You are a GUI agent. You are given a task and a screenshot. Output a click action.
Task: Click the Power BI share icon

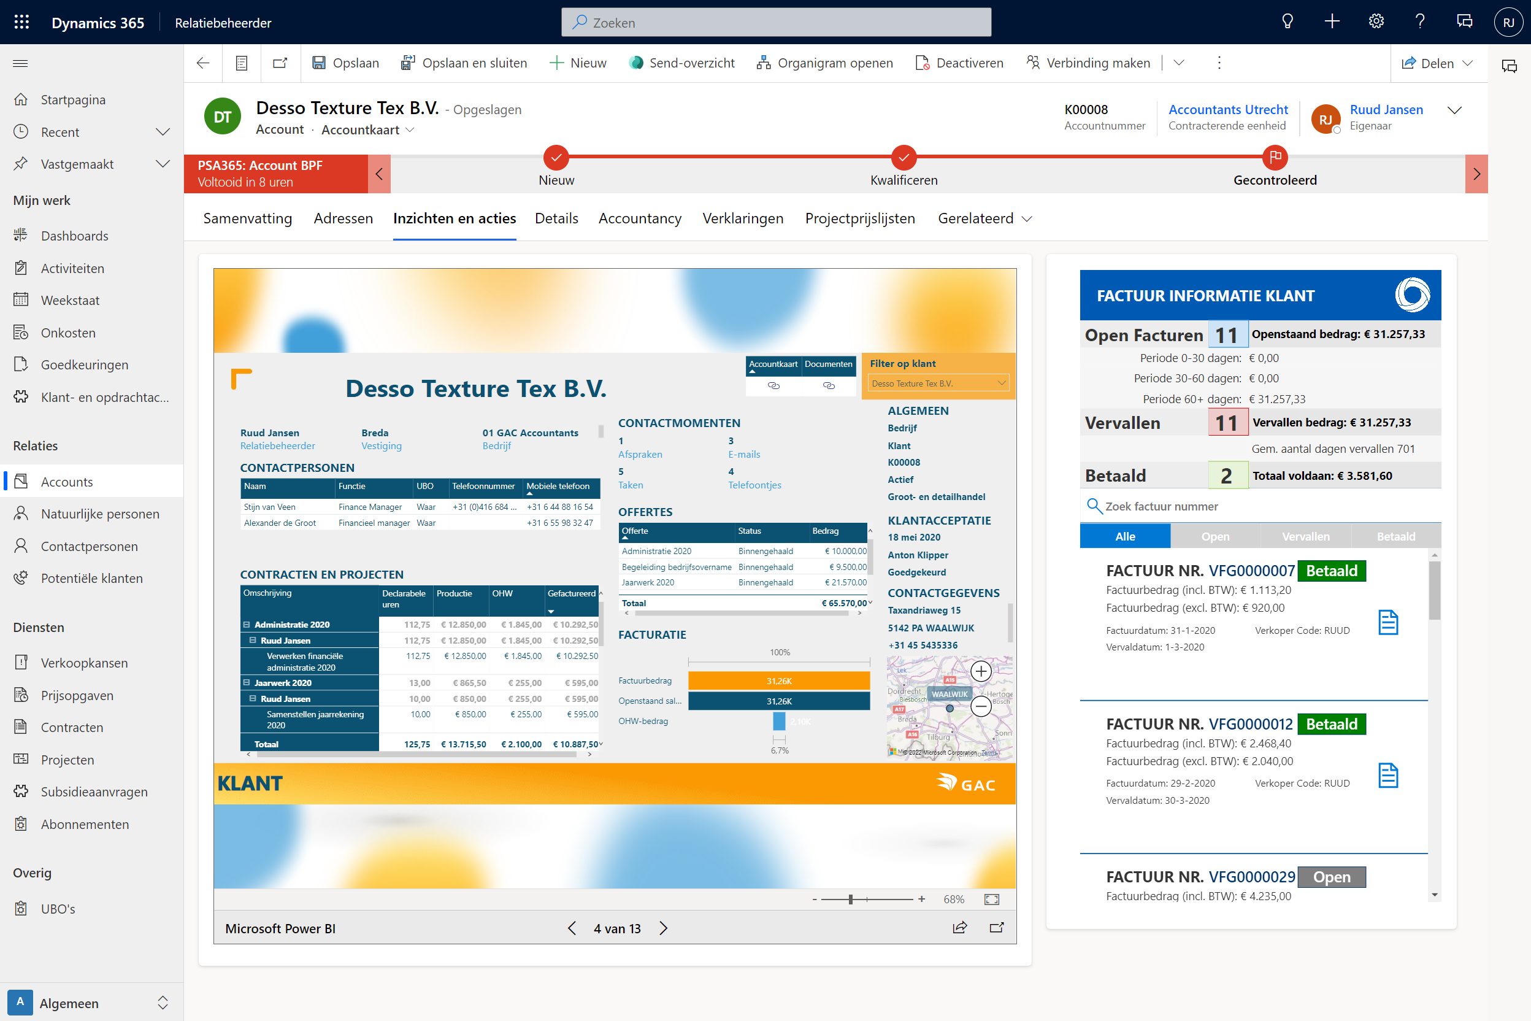pyautogui.click(x=959, y=928)
